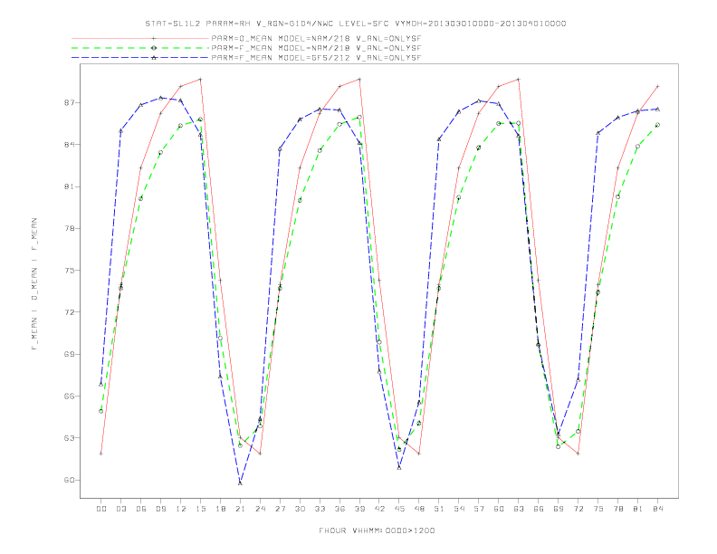Click forecast hour 12 on the x-axis

[181, 509]
